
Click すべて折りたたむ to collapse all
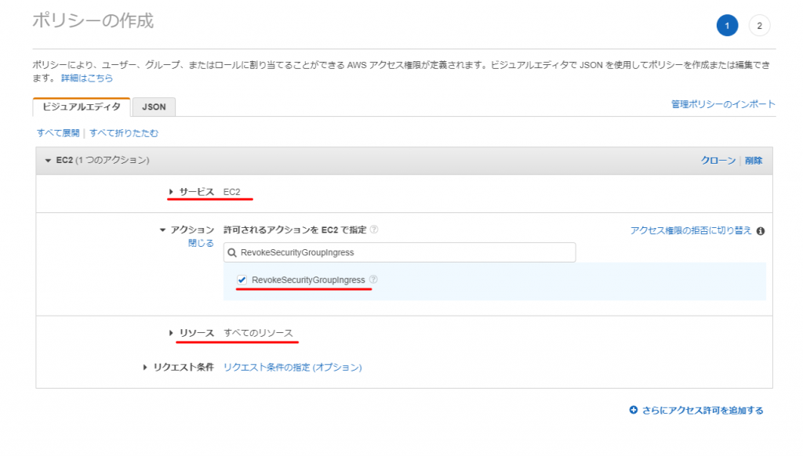tap(124, 133)
